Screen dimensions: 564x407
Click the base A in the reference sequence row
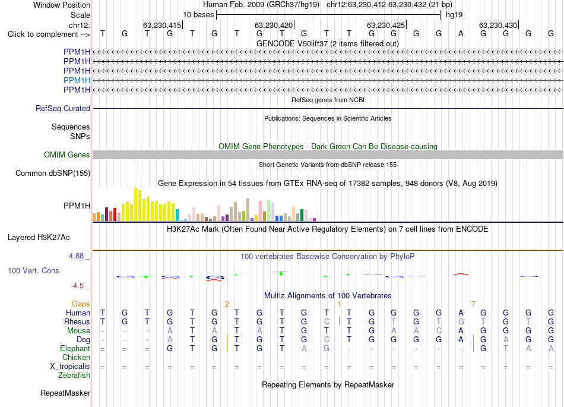tap(461, 34)
